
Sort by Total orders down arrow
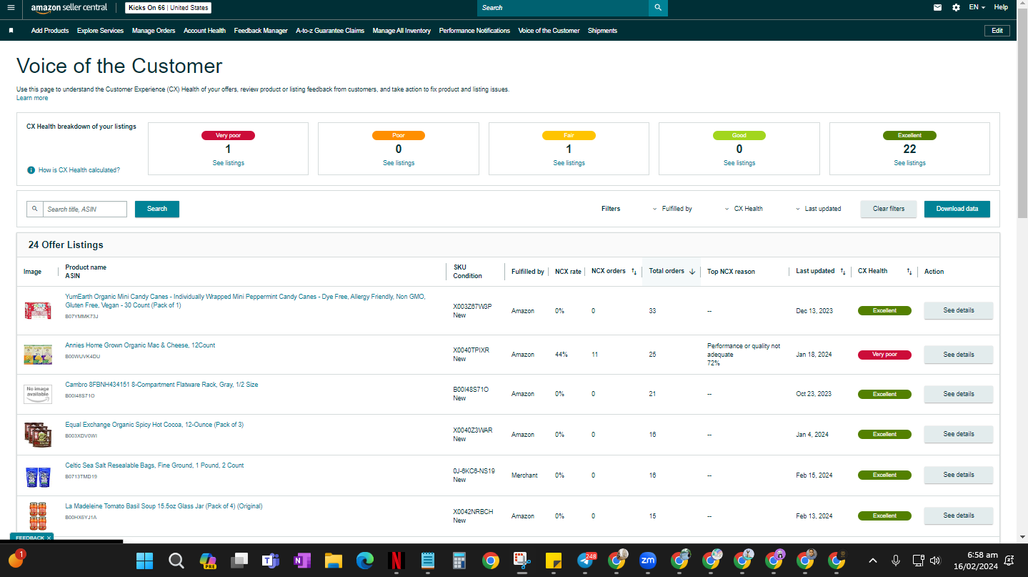pyautogui.click(x=692, y=272)
